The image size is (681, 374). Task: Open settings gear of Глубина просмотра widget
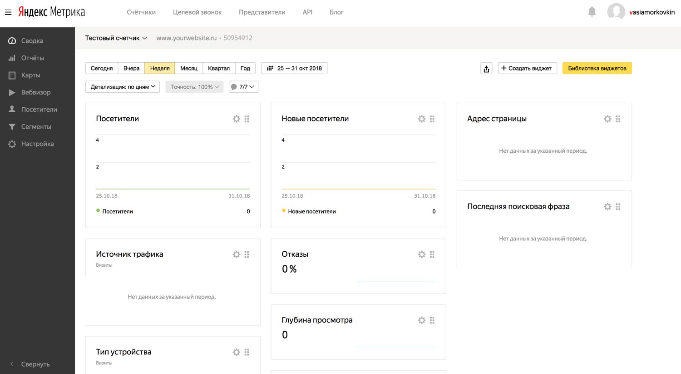click(x=422, y=320)
